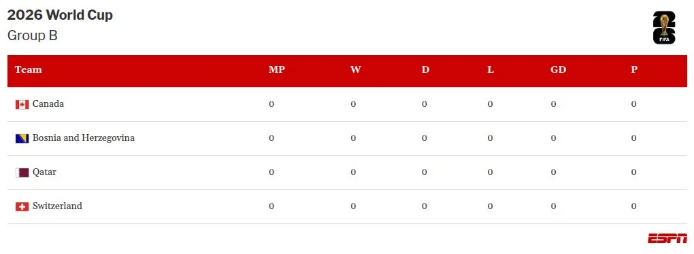The image size is (694, 254).
Task: Select the Switzerland team name
Action: click(57, 206)
